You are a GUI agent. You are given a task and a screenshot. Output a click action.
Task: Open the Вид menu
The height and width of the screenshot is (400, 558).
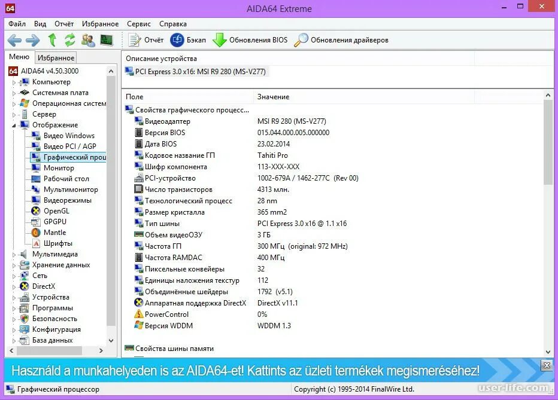[40, 24]
